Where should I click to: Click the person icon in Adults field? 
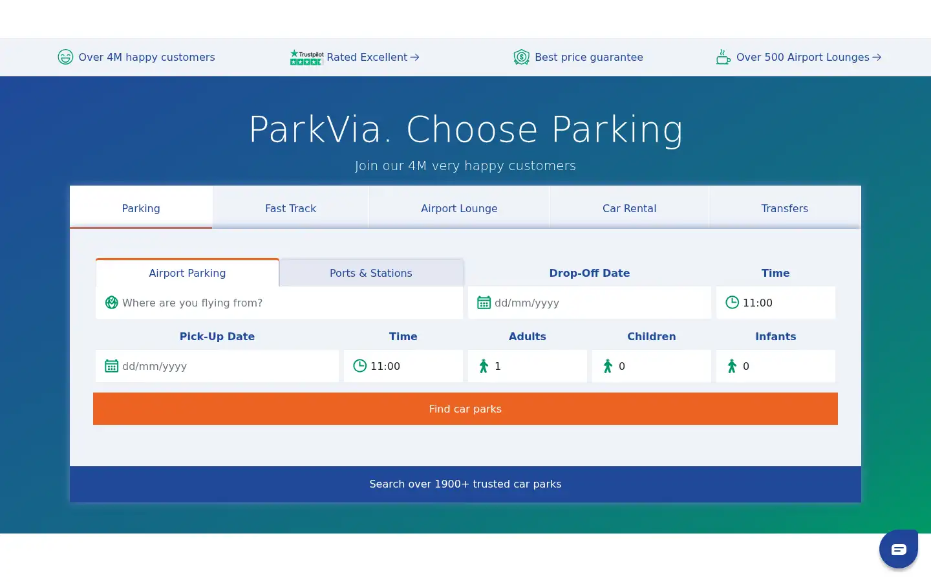(484, 366)
